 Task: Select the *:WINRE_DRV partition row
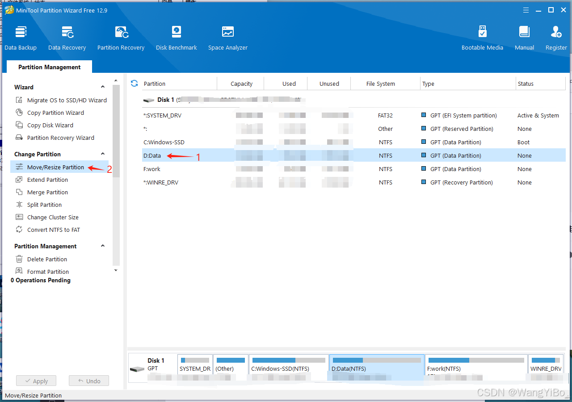click(x=353, y=182)
